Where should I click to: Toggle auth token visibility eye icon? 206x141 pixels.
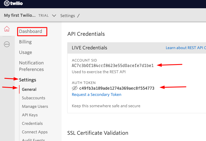75,88
